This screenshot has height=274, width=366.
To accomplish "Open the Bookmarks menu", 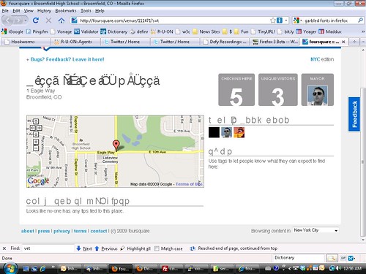I will click(x=66, y=11).
